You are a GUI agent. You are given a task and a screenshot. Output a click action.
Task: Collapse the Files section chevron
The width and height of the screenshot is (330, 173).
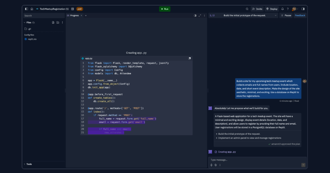(x=25, y=22)
